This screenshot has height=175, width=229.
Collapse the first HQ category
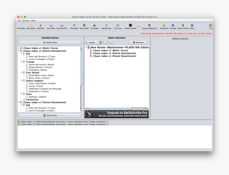[22, 54]
